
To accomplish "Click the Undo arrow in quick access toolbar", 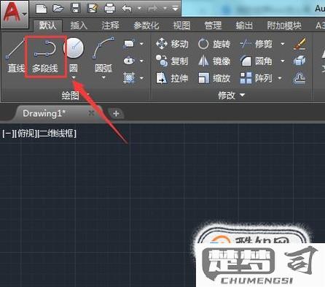I will coord(127,9).
